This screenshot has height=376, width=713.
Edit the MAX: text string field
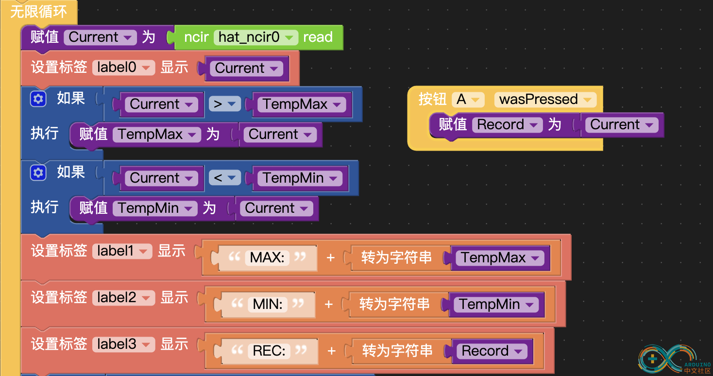point(268,257)
